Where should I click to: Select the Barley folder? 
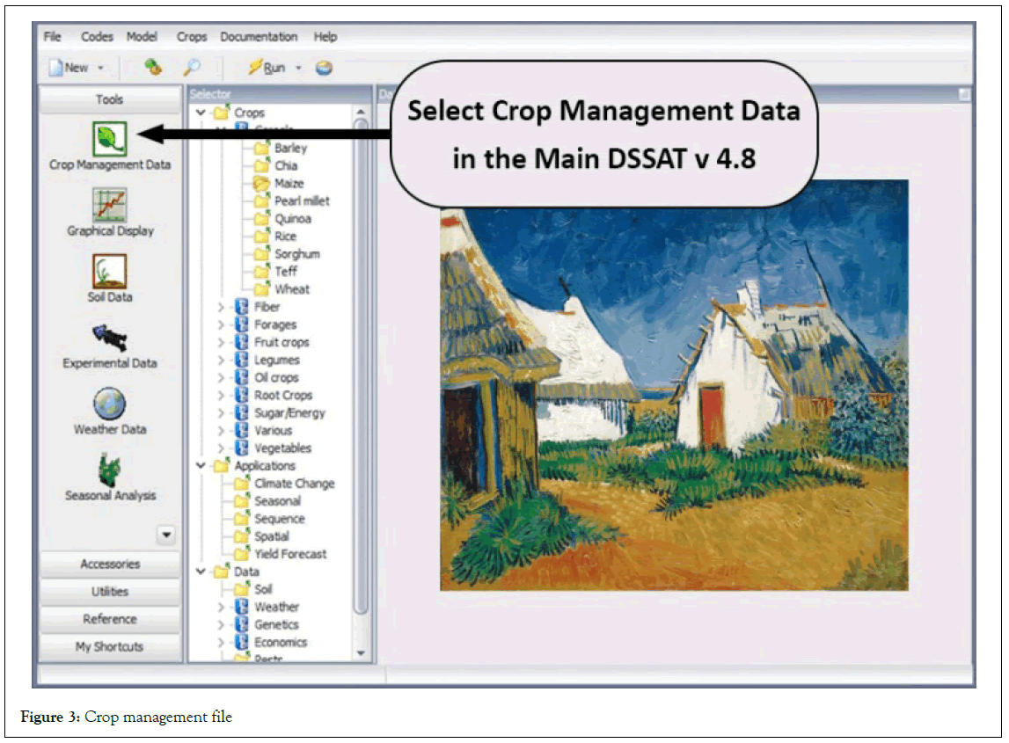281,149
